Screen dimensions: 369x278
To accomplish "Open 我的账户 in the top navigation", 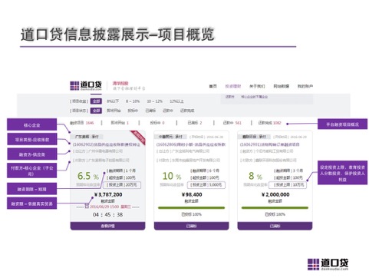I will pos(305,86).
